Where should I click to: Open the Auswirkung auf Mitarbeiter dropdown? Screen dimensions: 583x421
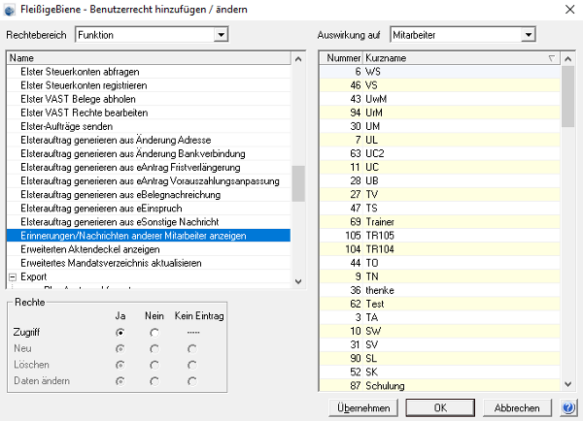pyautogui.click(x=528, y=35)
